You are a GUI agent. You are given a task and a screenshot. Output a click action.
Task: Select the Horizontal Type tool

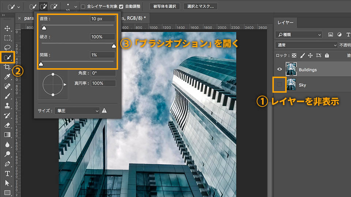[7, 174]
